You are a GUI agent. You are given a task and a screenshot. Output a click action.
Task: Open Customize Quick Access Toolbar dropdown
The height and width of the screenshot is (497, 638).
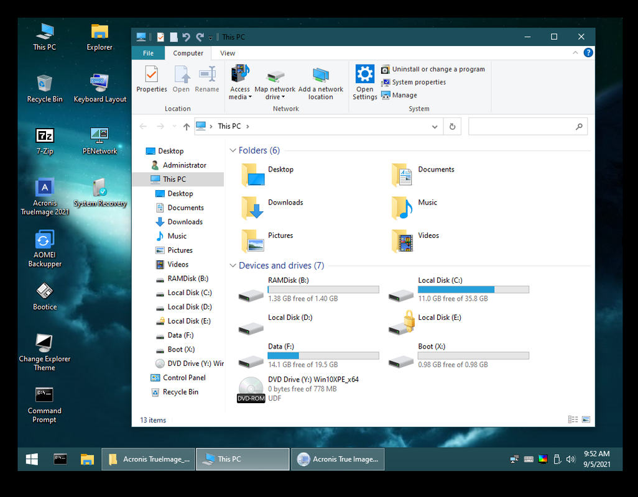coord(210,37)
